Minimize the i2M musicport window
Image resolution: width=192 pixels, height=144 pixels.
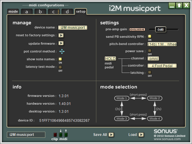point(172,5)
